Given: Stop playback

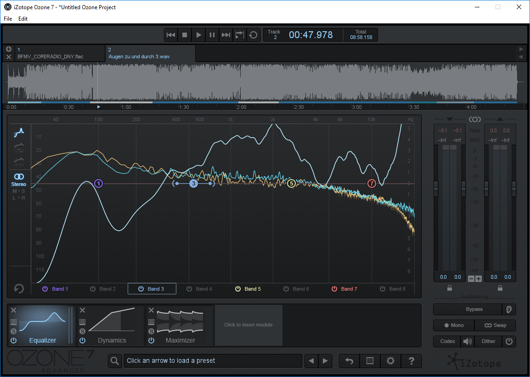Looking at the screenshot, I should (185, 35).
